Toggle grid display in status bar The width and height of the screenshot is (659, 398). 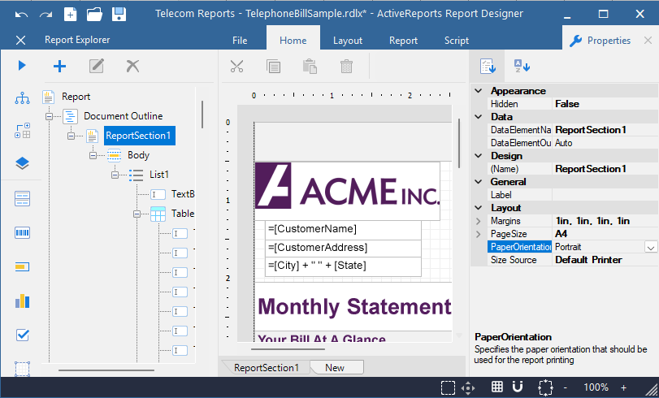coord(497,387)
